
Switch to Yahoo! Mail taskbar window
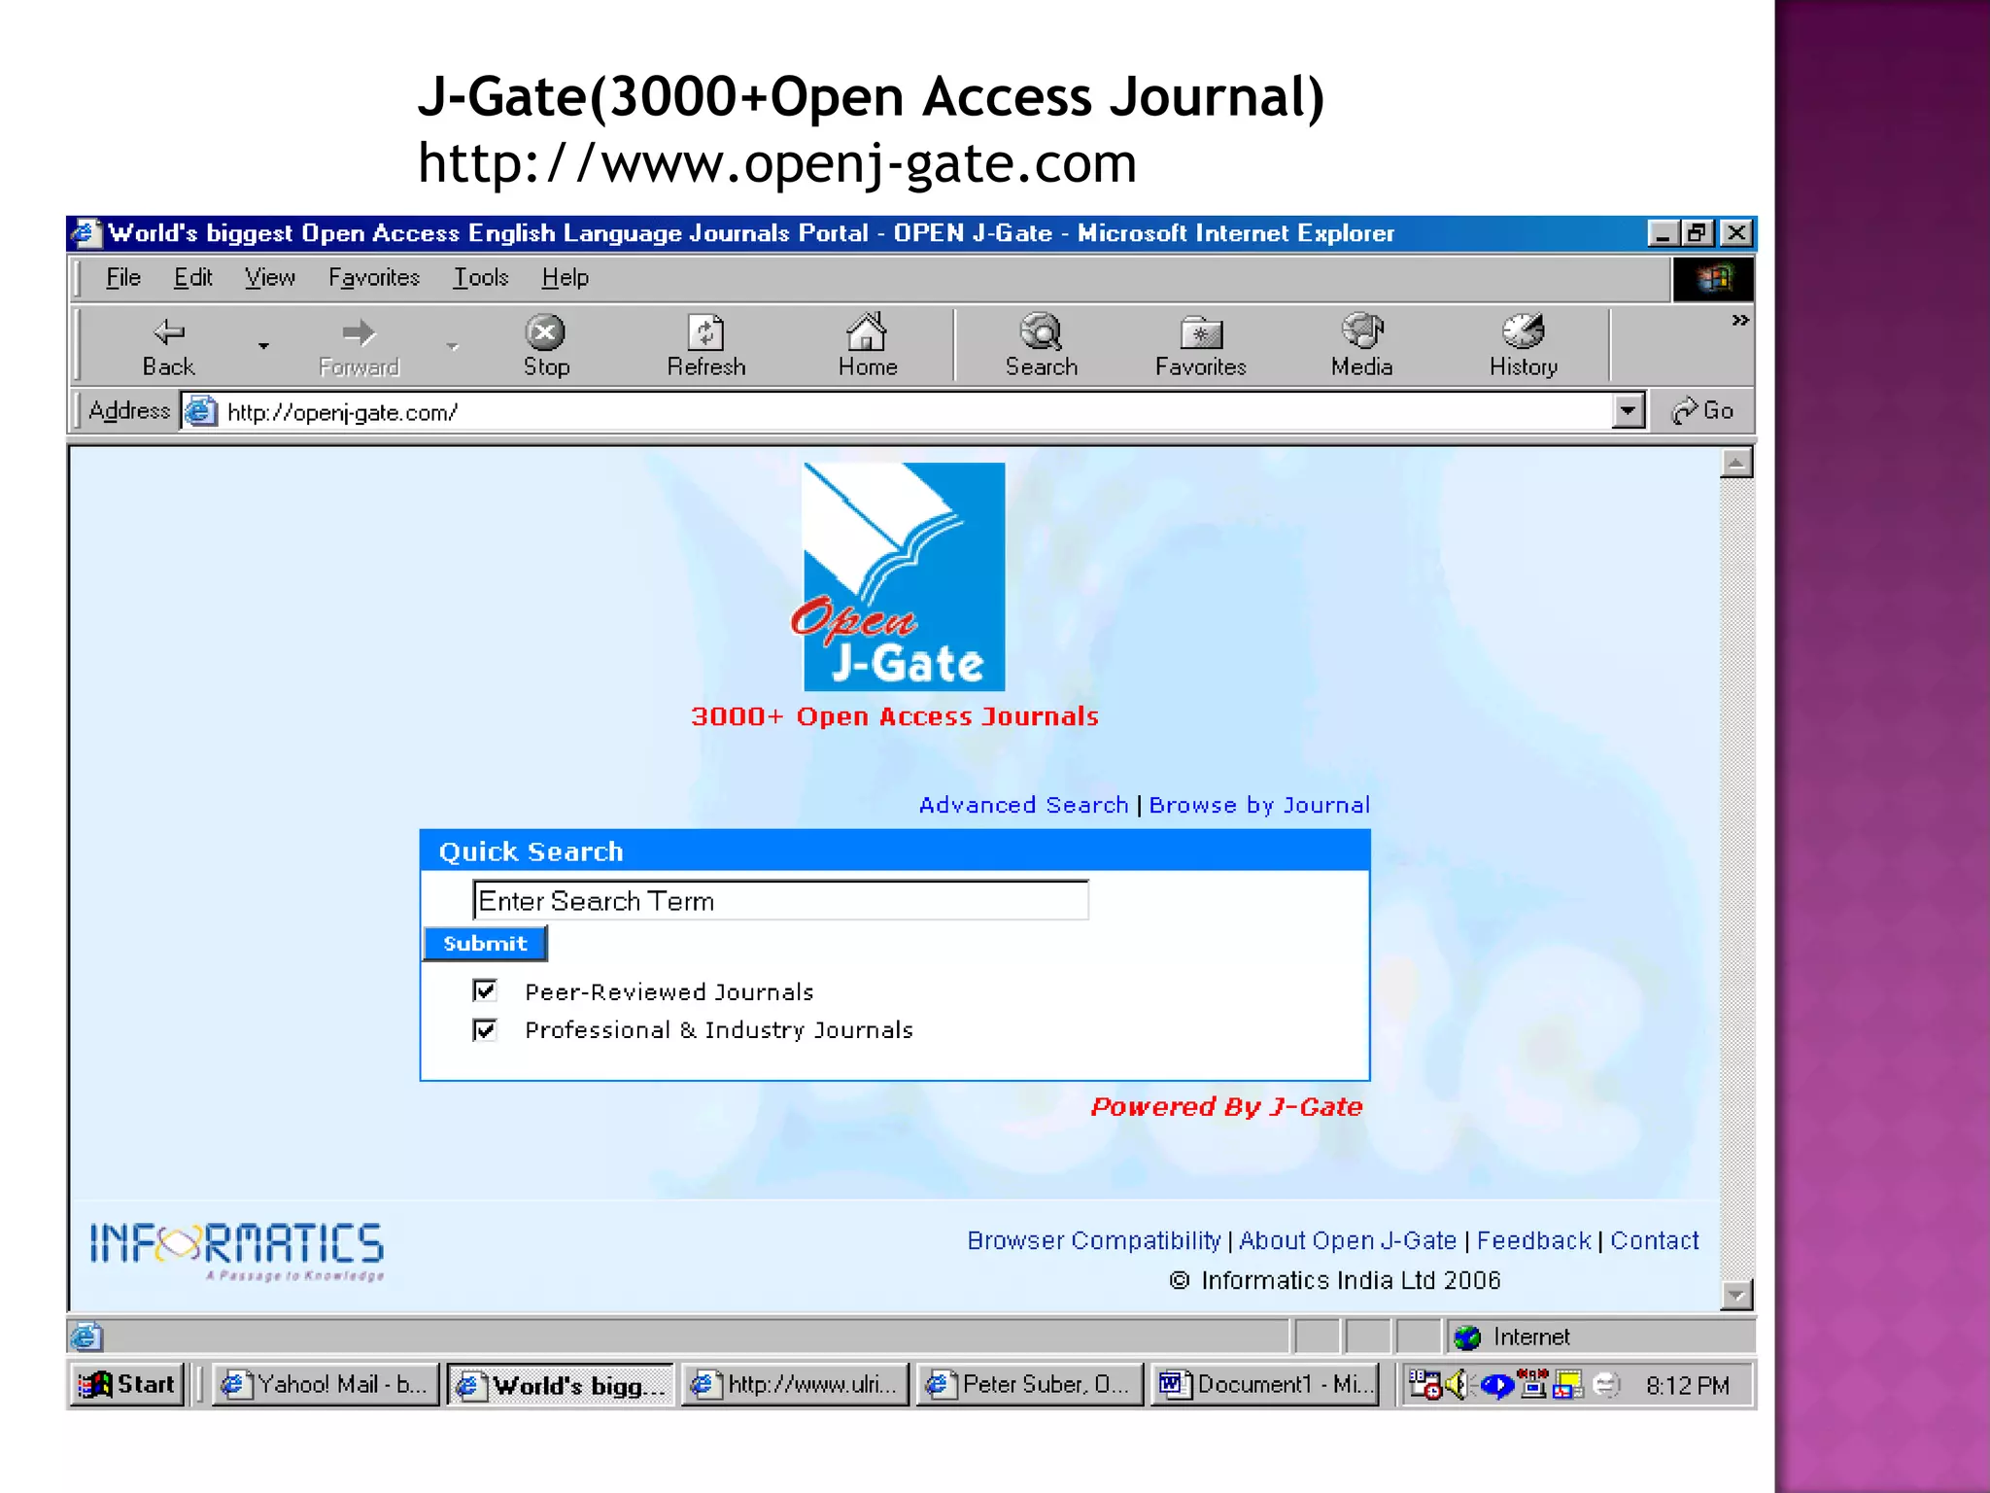click(326, 1384)
